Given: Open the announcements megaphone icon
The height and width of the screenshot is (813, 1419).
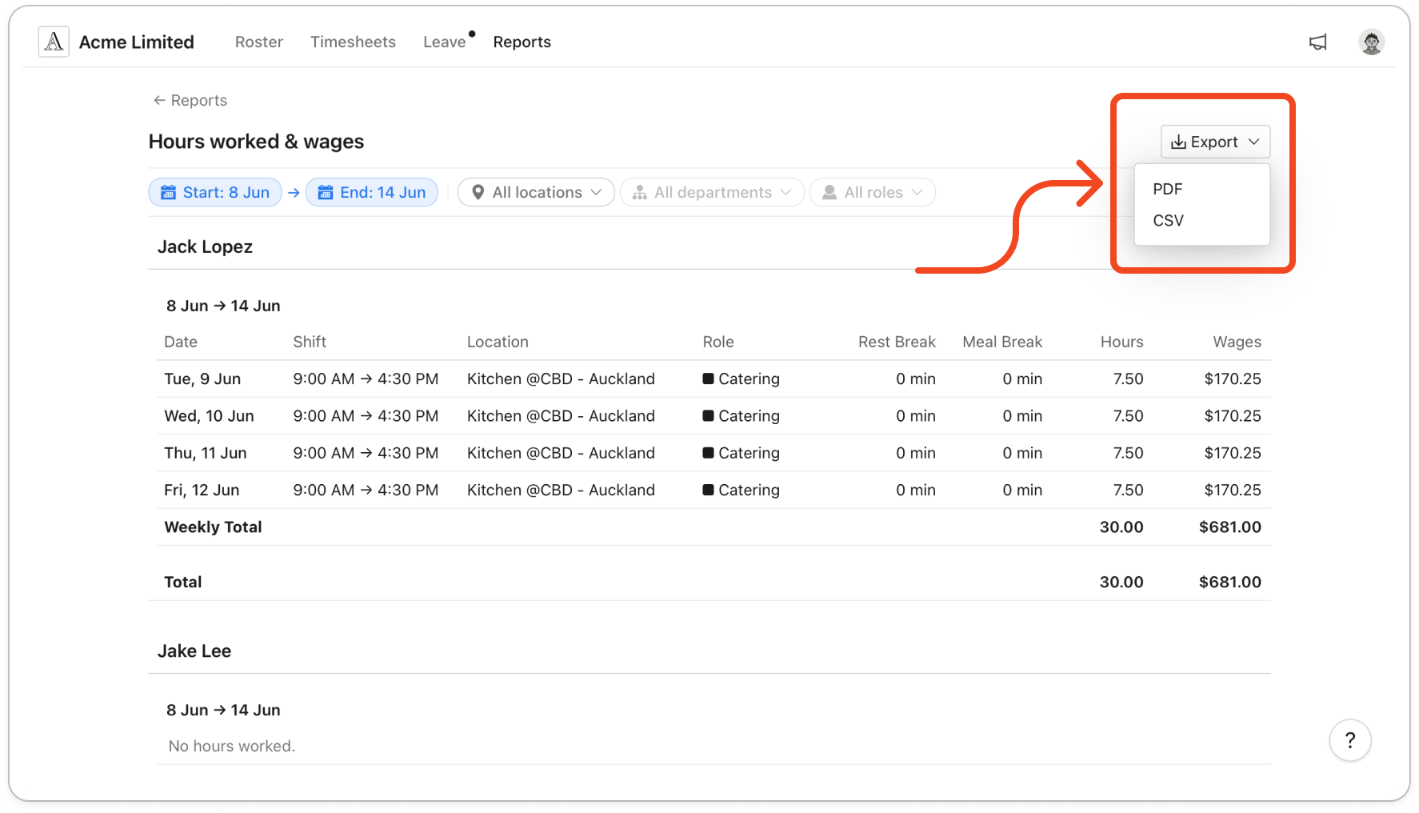Looking at the screenshot, I should pos(1317,42).
